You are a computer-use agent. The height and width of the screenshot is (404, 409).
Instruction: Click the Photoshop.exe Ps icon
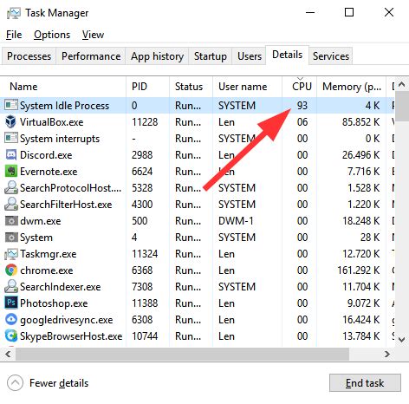click(x=11, y=303)
